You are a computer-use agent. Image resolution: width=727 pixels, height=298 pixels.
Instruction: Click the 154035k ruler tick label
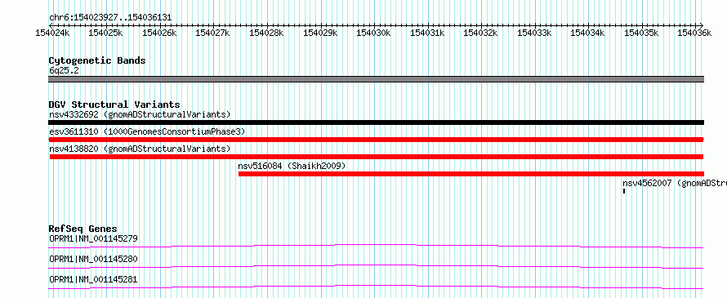(x=641, y=33)
